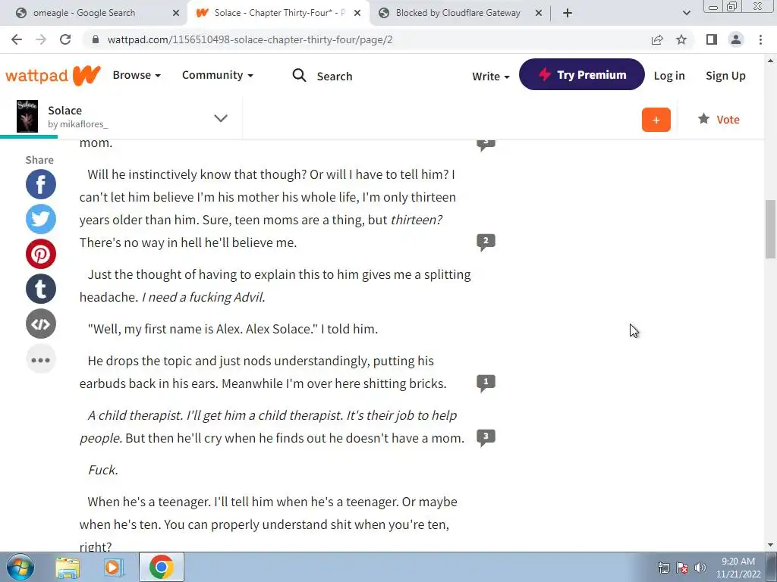Click the Try Premium button

click(582, 75)
